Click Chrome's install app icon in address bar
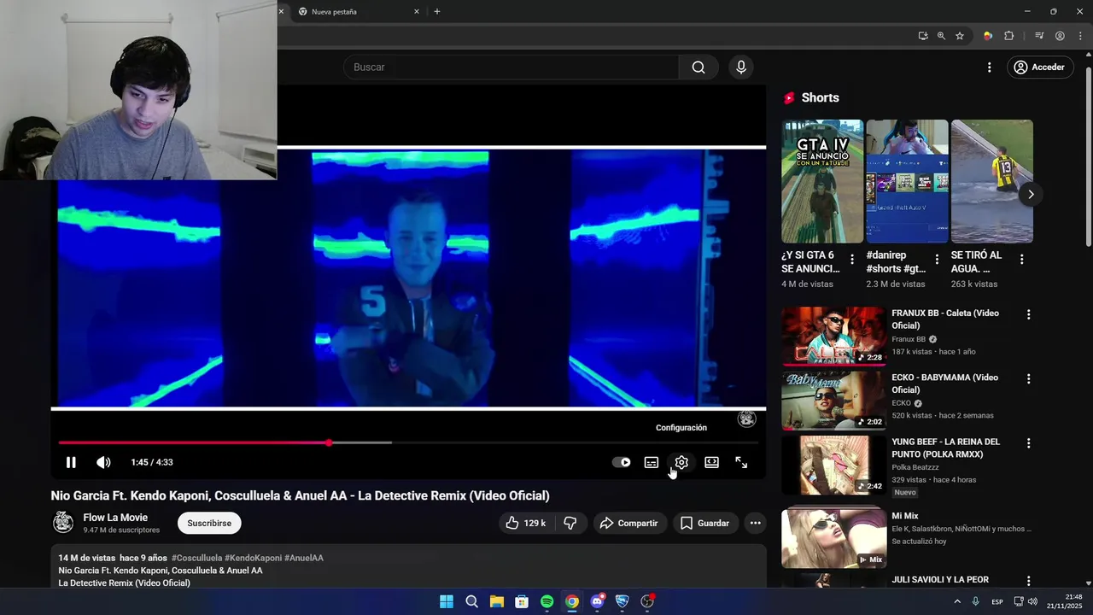1093x615 pixels. click(923, 36)
